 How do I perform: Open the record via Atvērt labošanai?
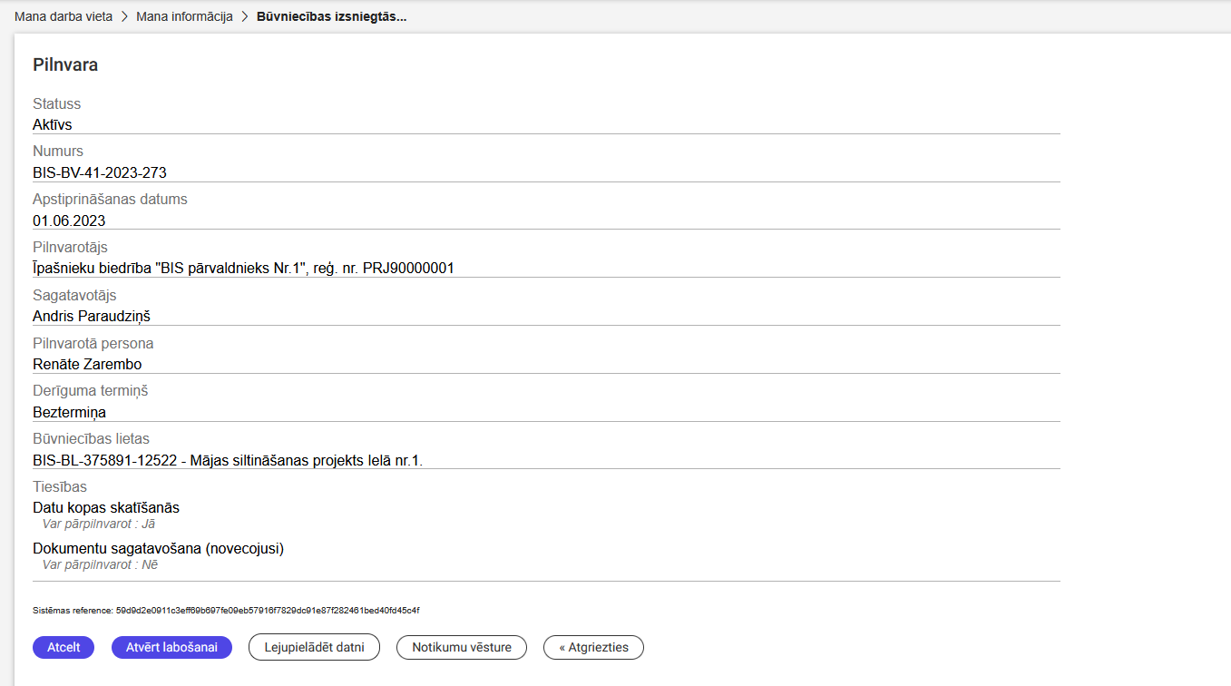pyautogui.click(x=171, y=647)
